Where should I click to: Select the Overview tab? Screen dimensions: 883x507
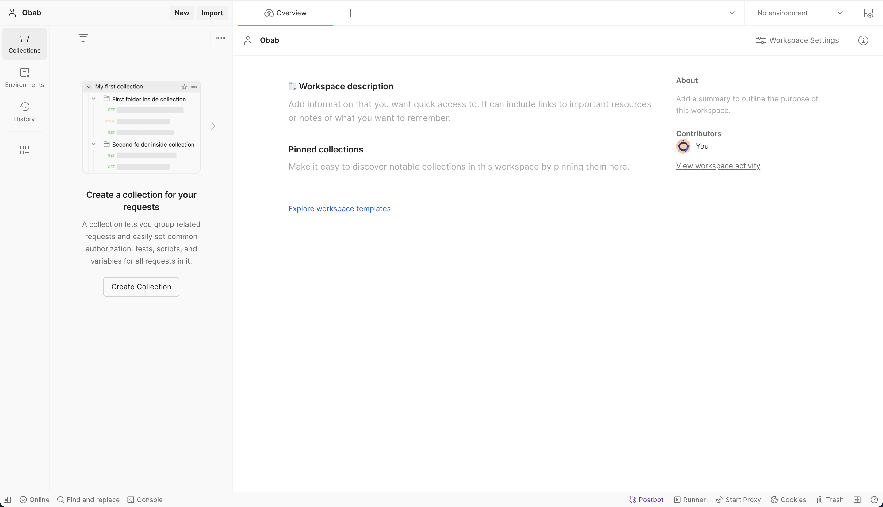[285, 13]
